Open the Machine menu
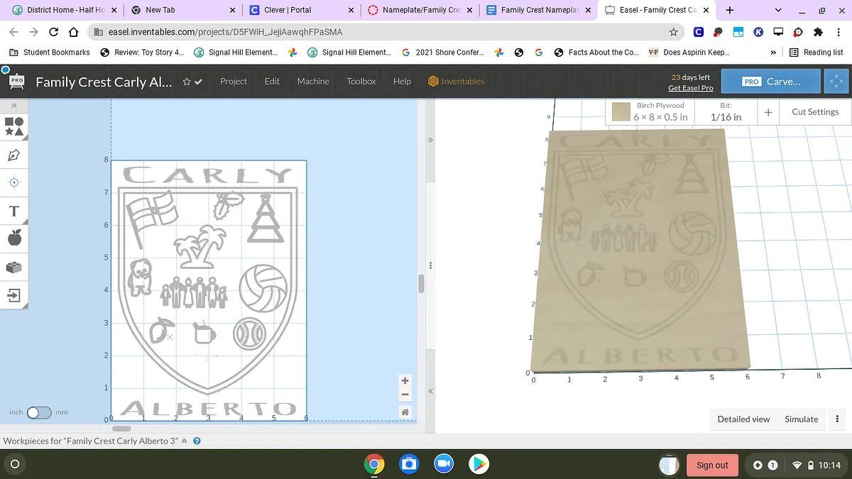 tap(313, 82)
